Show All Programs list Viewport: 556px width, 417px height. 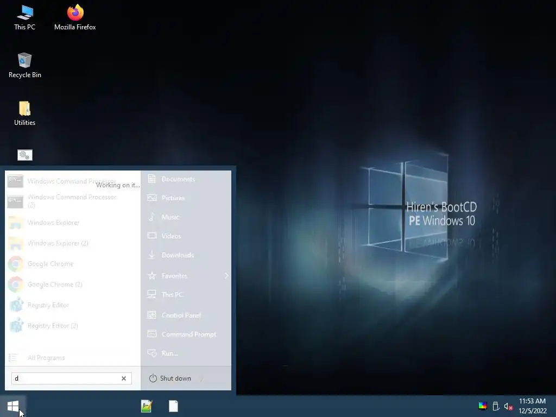click(x=46, y=358)
